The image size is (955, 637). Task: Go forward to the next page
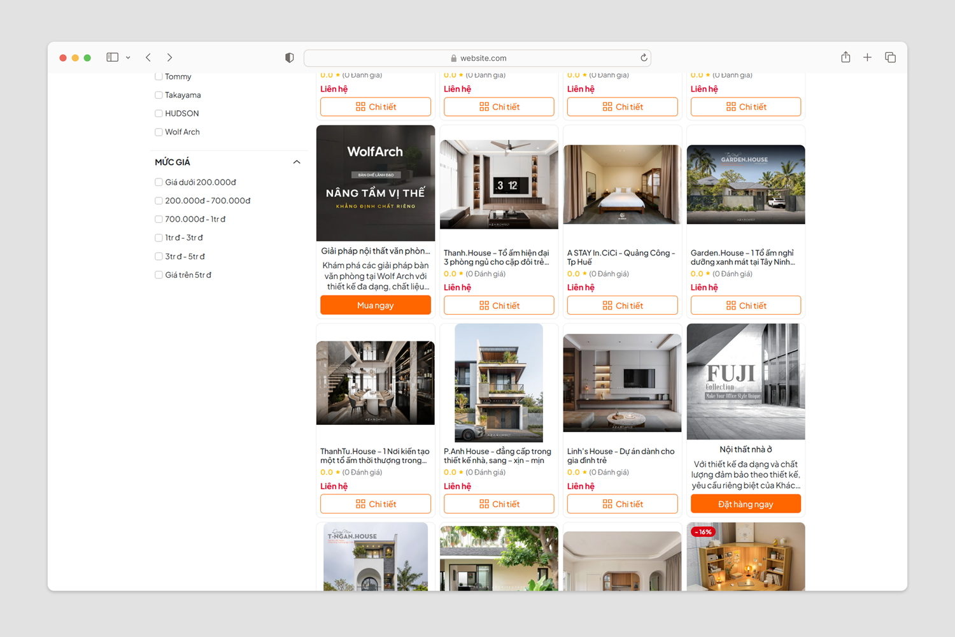click(x=169, y=57)
